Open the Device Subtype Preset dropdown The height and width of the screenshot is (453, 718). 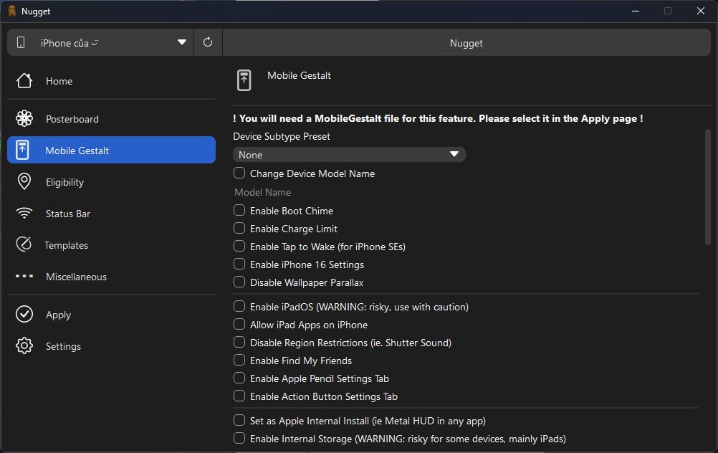tap(349, 154)
